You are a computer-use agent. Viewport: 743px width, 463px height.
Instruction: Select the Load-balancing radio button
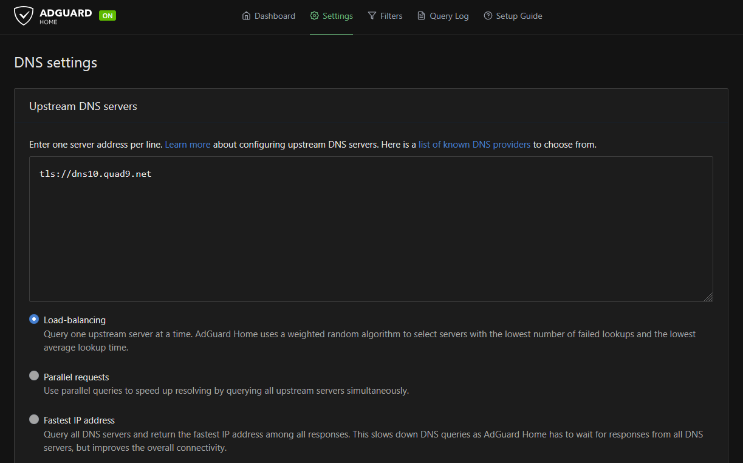click(34, 319)
